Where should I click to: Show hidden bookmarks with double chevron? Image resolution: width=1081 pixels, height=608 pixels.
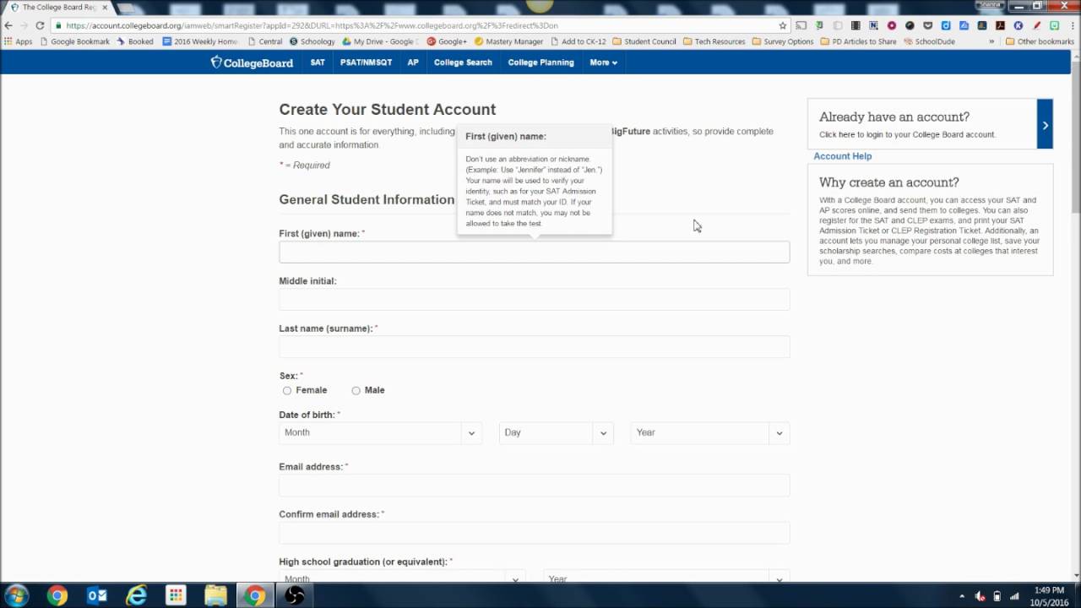coord(991,41)
